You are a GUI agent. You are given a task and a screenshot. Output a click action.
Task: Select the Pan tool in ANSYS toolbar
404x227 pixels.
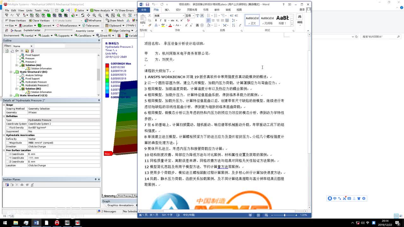pyautogui.click(x=89, y=15)
